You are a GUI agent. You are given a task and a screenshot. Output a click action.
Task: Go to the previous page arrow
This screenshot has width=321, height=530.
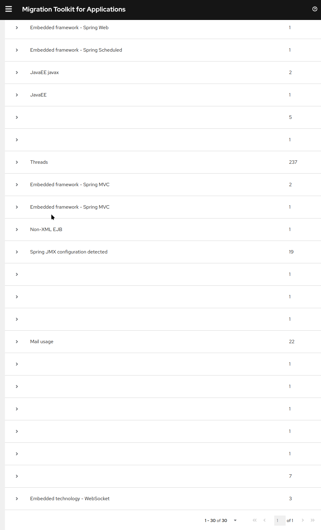coord(264,520)
